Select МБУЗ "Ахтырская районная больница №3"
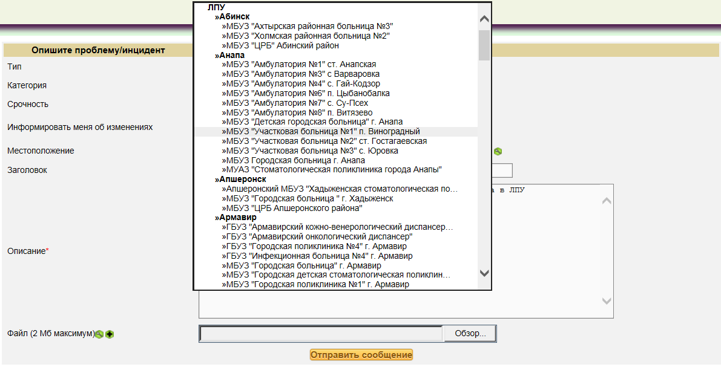The height and width of the screenshot is (367, 721). [308, 27]
